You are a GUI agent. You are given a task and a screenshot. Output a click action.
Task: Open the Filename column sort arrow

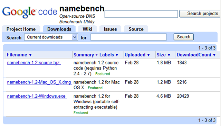point(30,55)
